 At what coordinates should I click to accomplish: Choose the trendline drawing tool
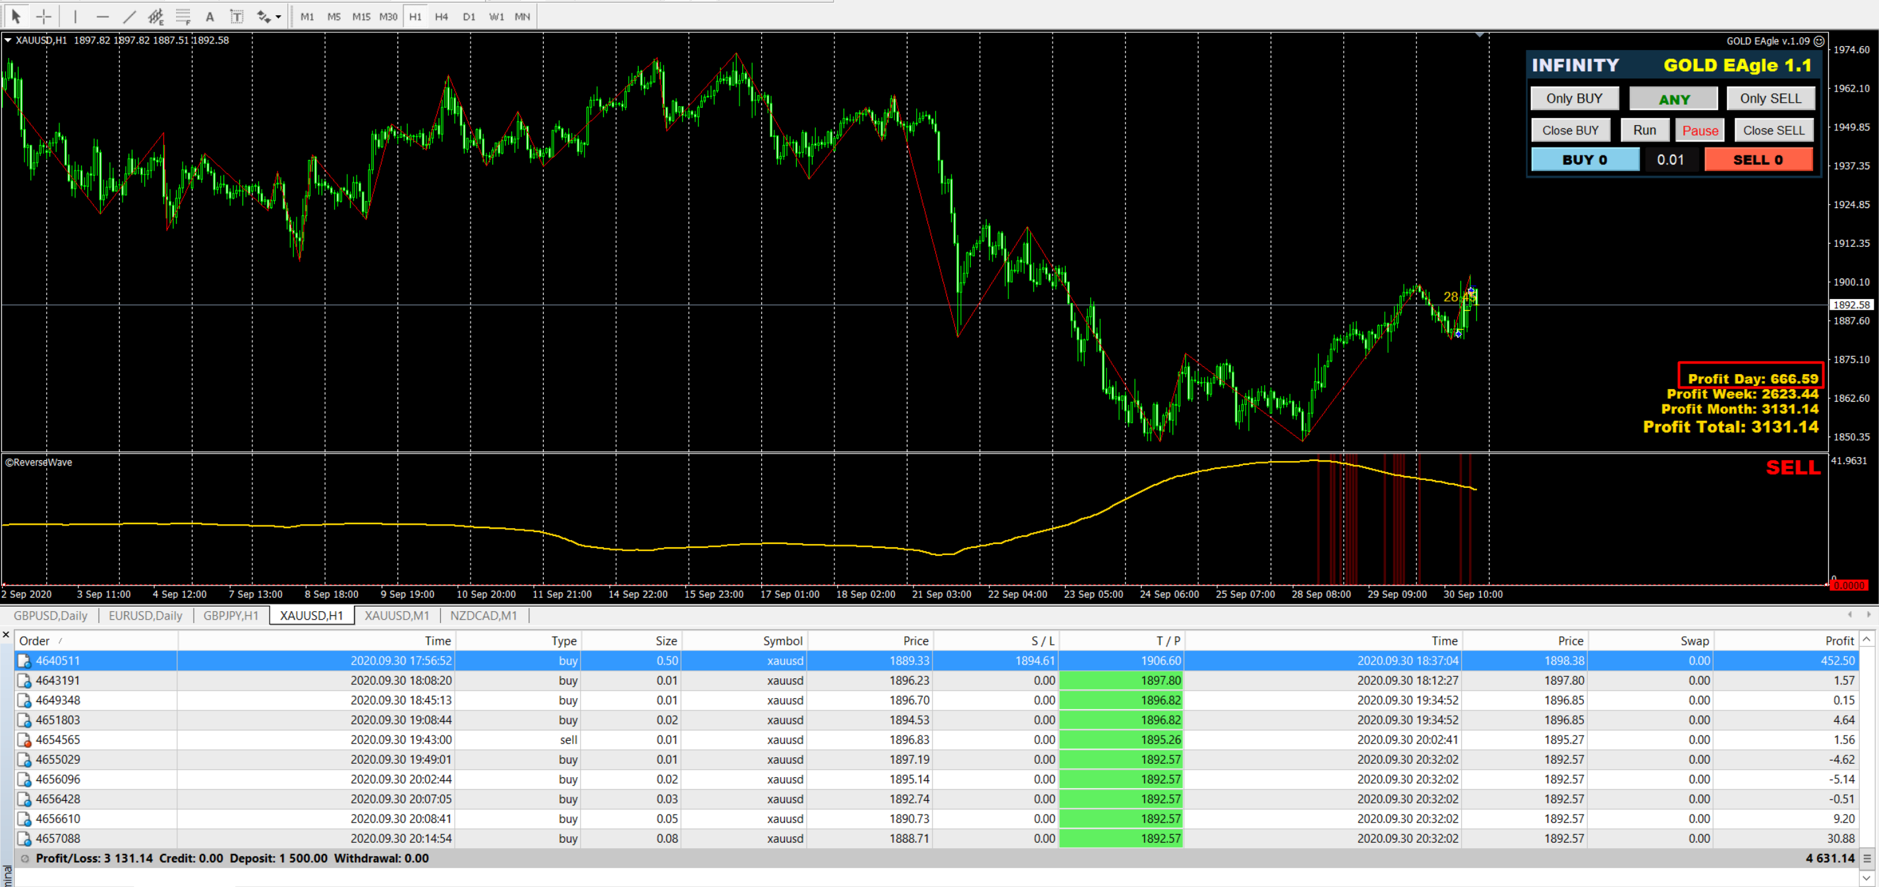[x=129, y=16]
